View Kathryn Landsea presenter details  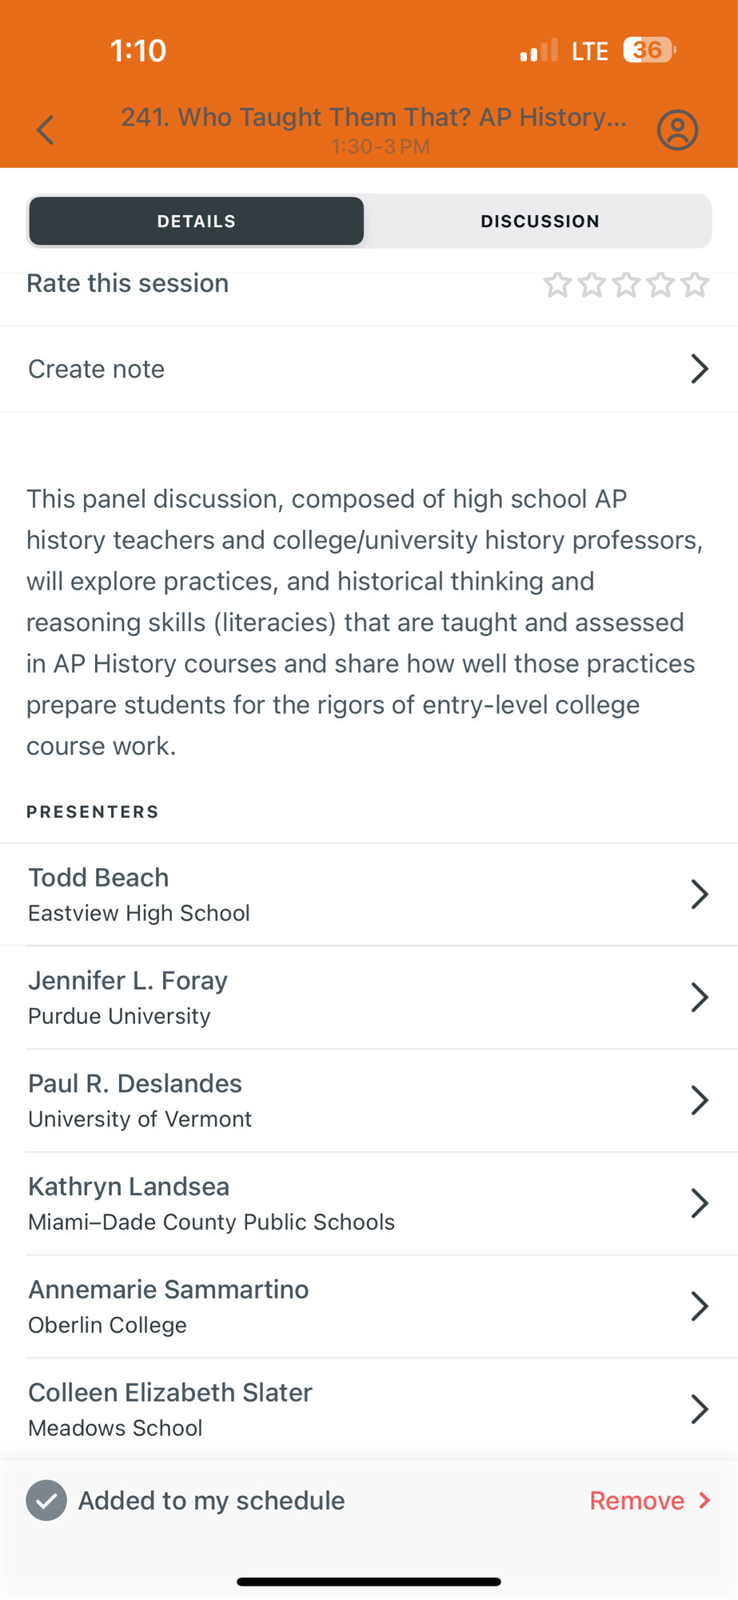[x=369, y=1204]
